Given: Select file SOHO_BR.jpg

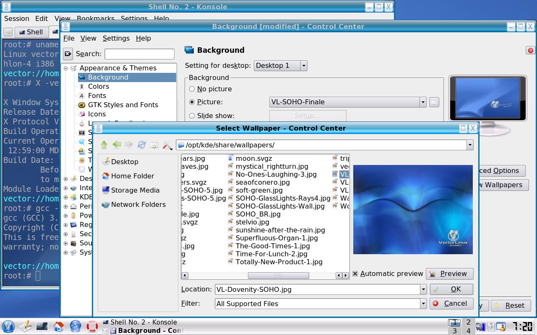Looking at the screenshot, I should tap(254, 214).
